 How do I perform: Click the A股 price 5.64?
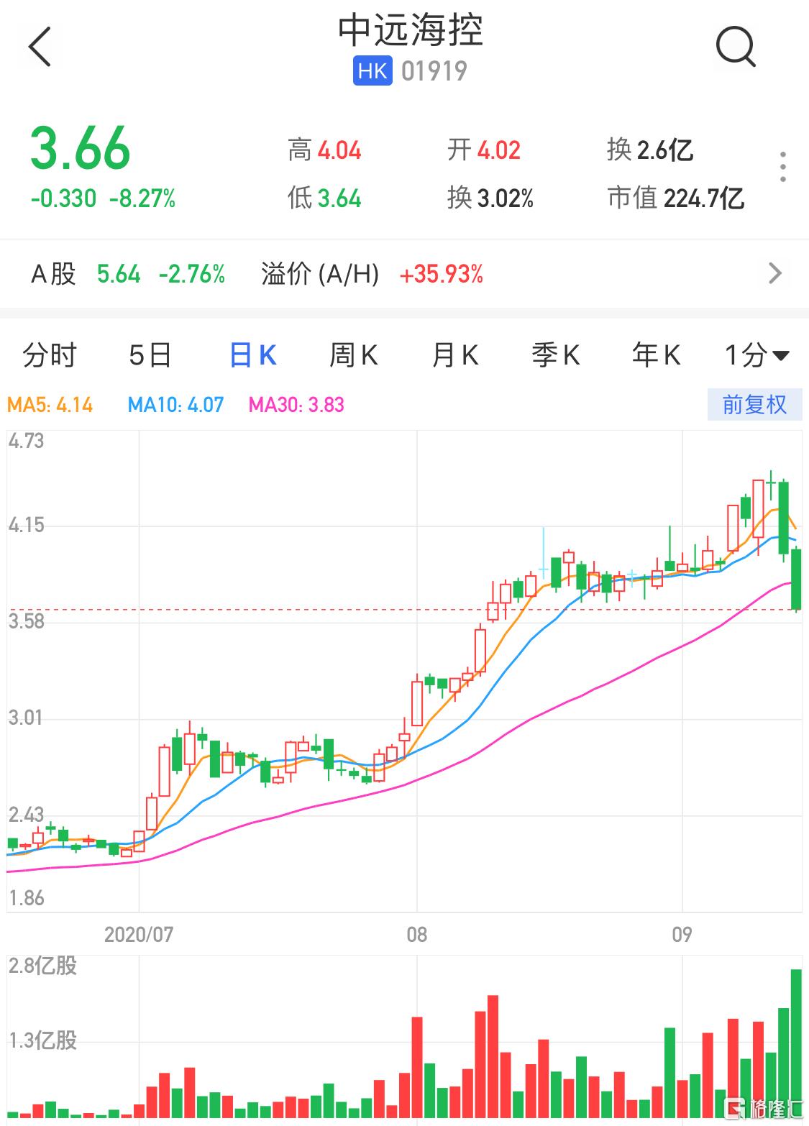119,274
